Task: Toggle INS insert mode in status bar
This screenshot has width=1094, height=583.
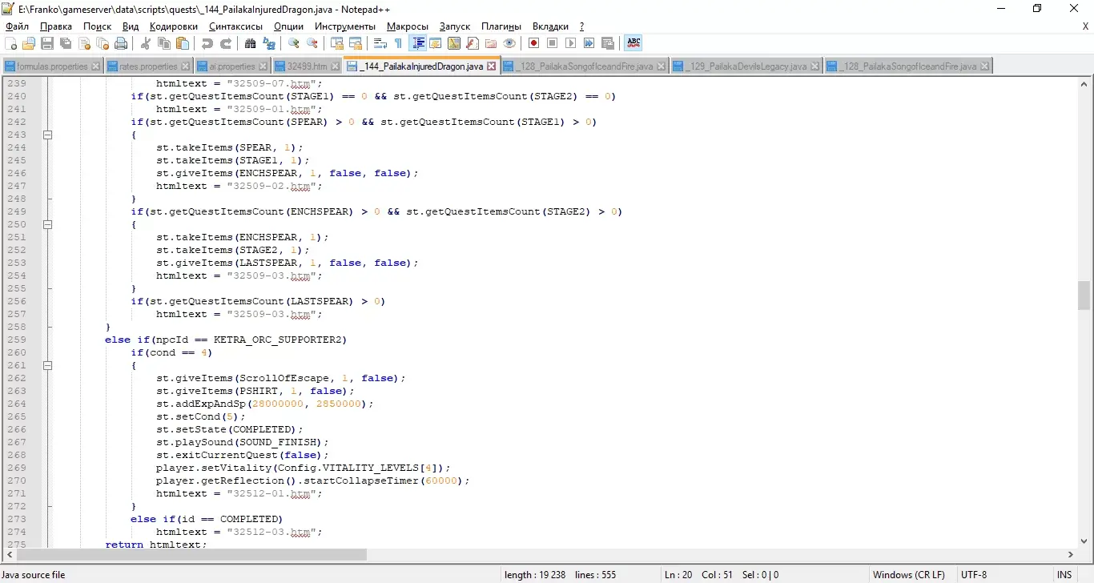Action: click(x=1064, y=575)
